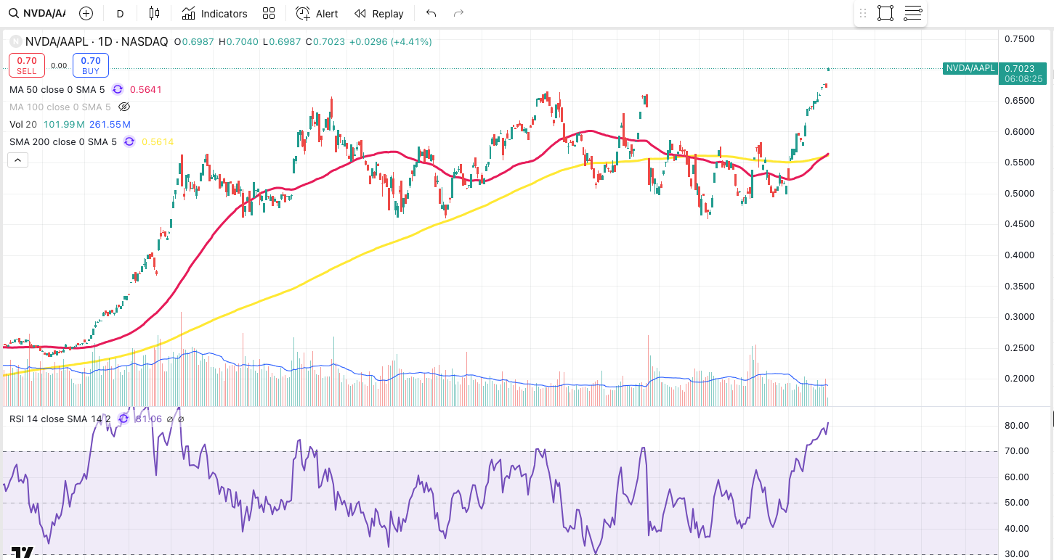The height and width of the screenshot is (560, 1054).
Task: Open the indicator templates grid icon
Action: point(269,13)
